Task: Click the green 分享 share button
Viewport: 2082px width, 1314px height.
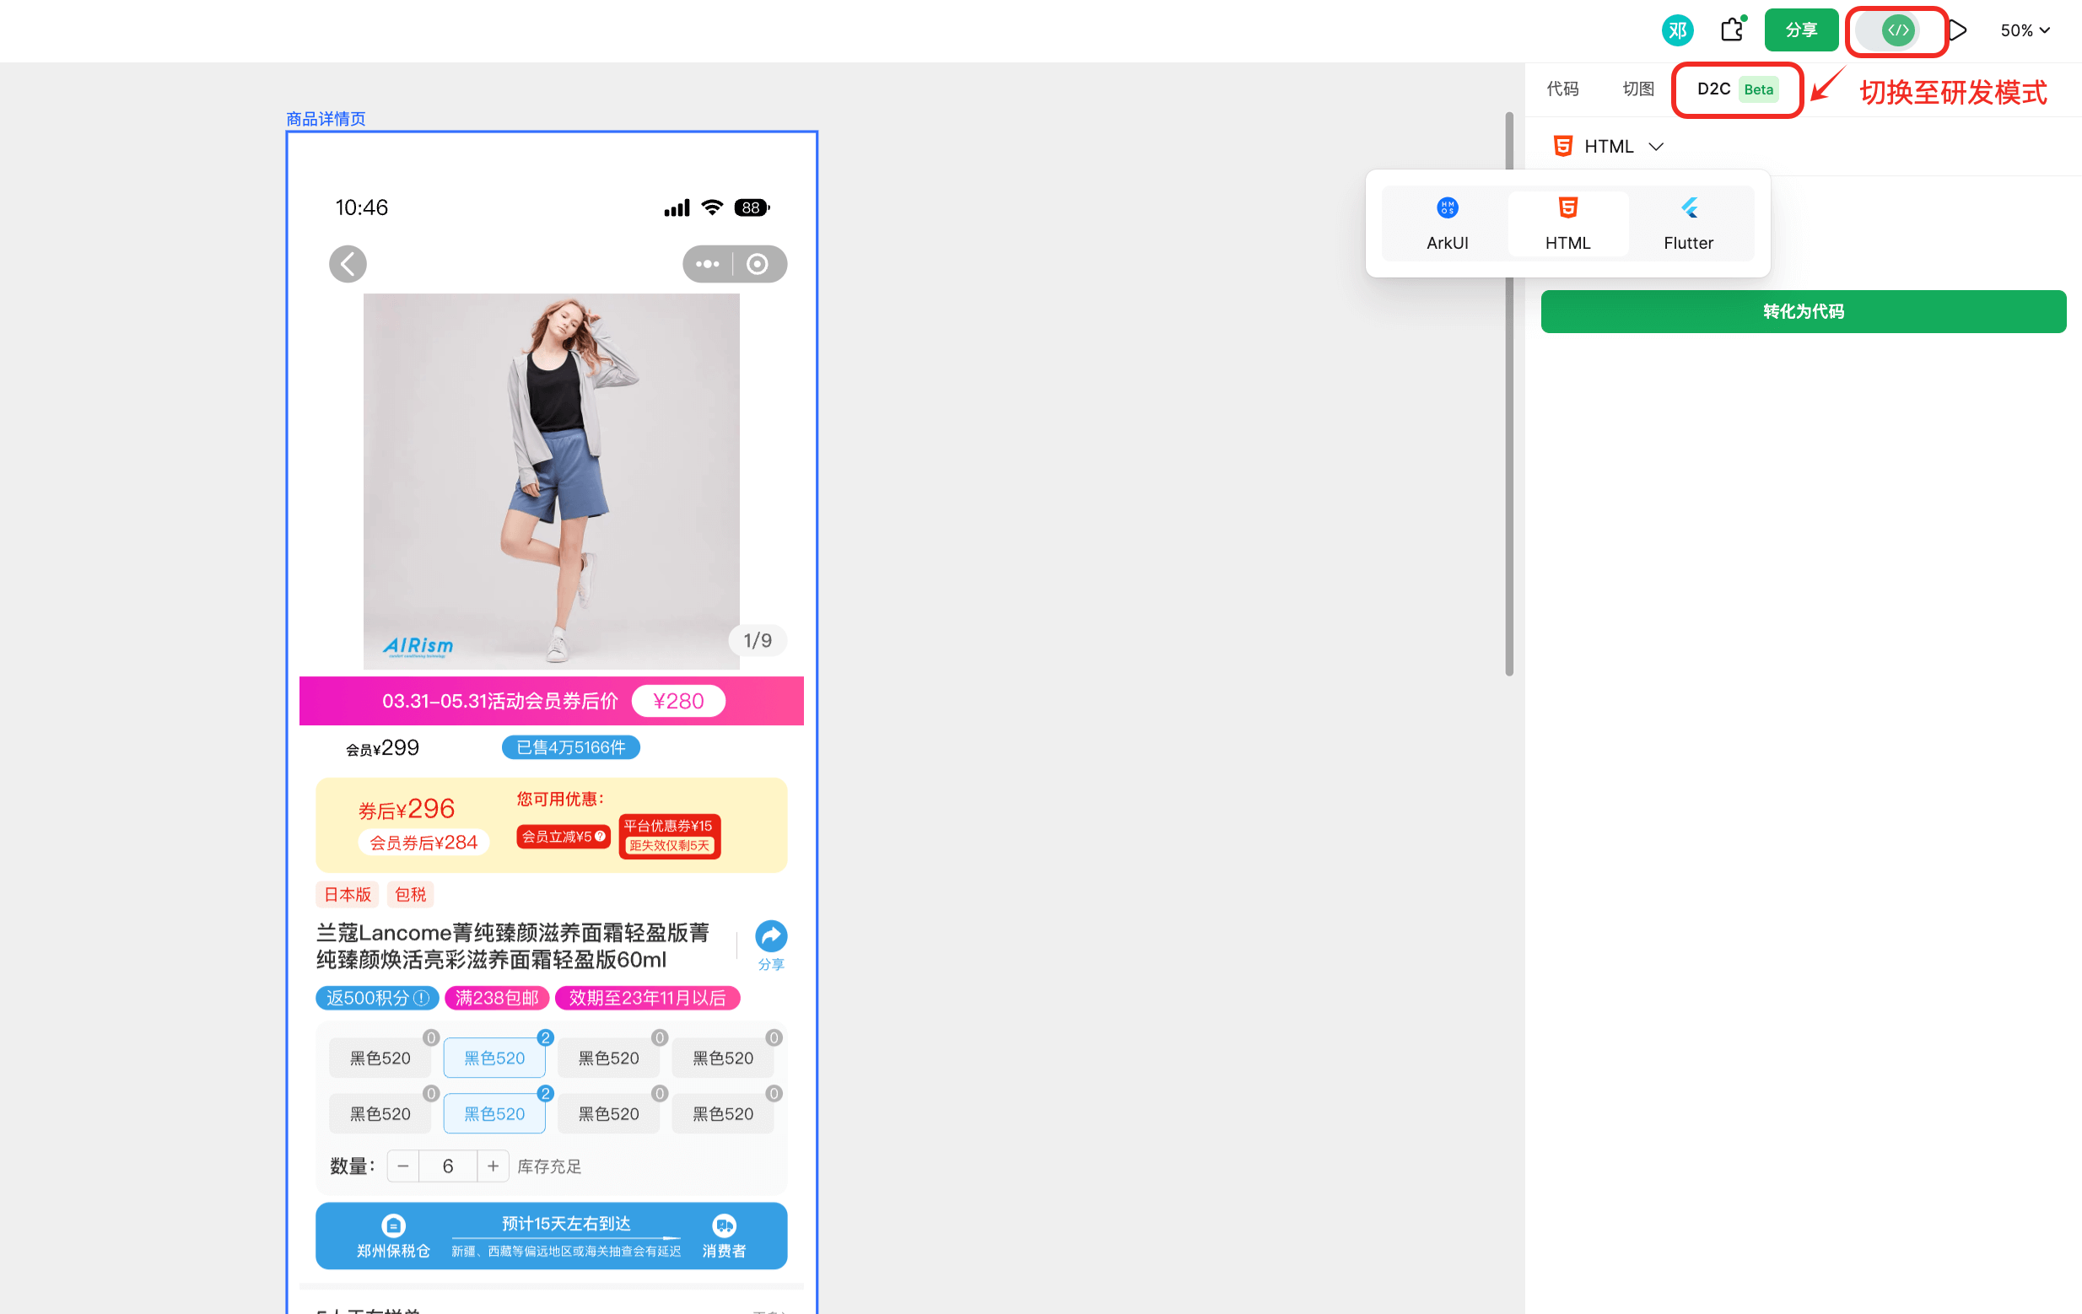Action: [1801, 30]
